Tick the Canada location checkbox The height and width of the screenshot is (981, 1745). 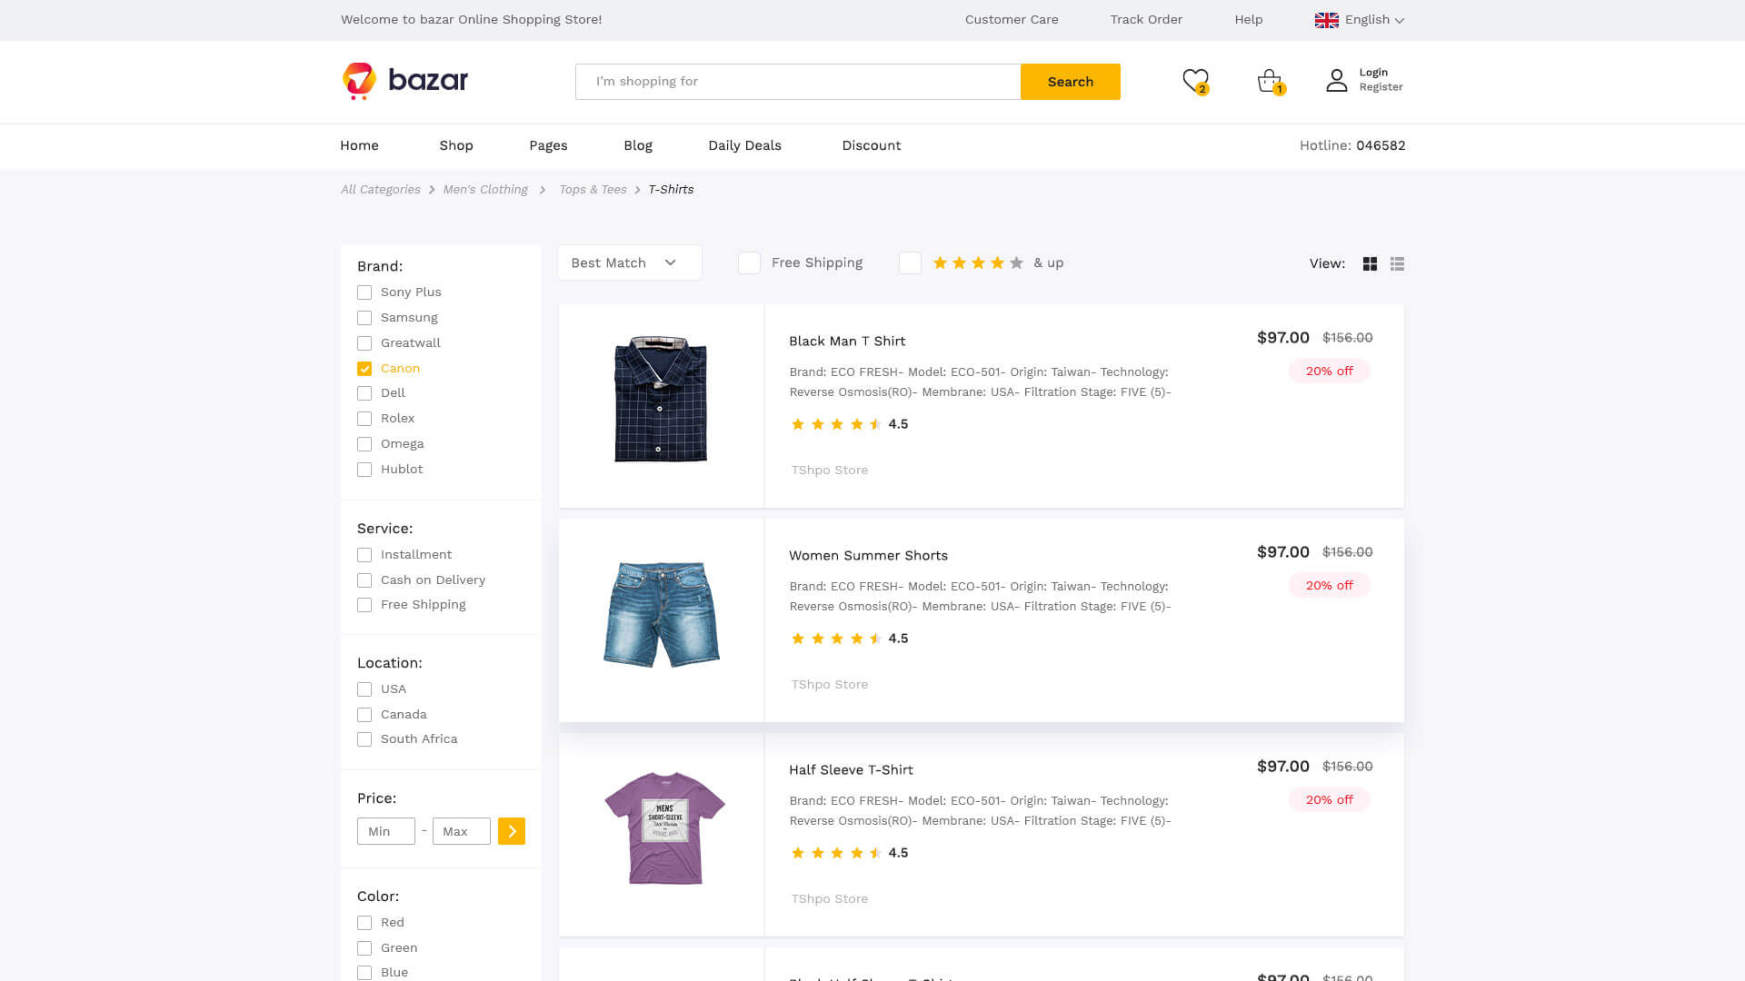[364, 715]
